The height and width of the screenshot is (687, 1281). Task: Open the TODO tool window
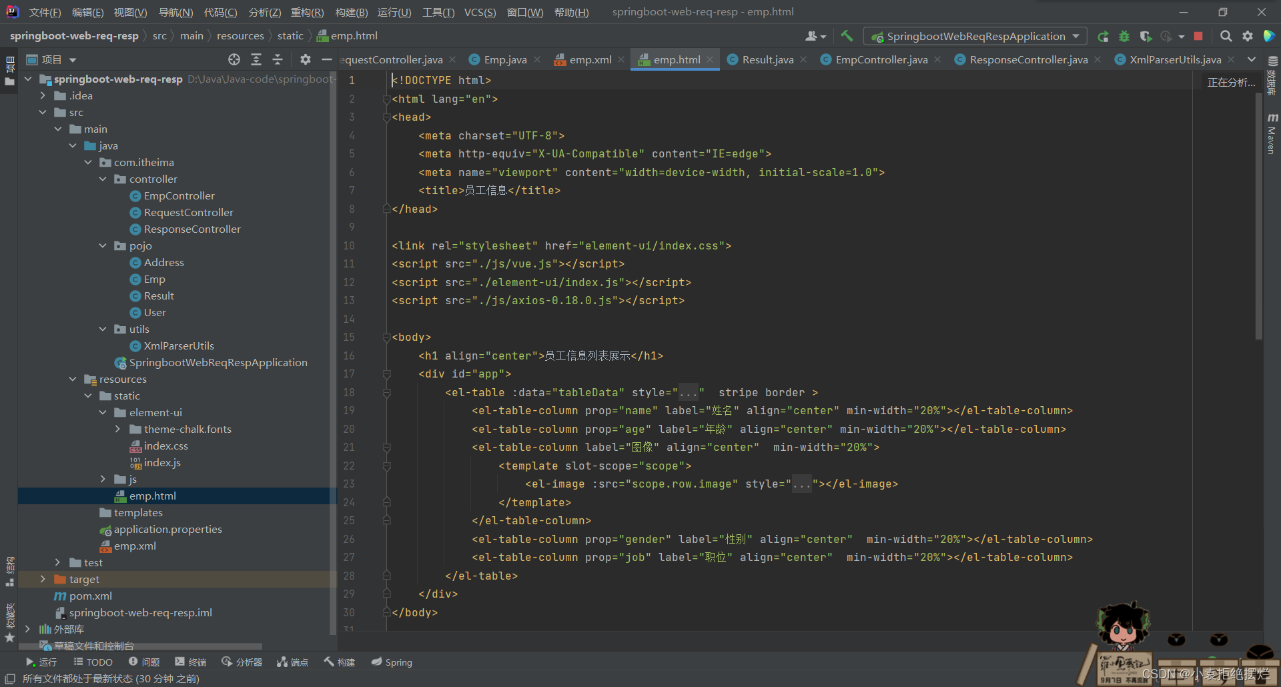pyautogui.click(x=93, y=662)
